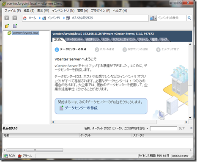The height and width of the screenshot is (162, 197).
Task: Click content pane scroll down arrow
Action: click(x=190, y=118)
